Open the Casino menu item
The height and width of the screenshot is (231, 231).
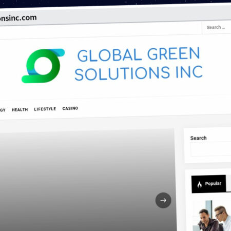(70, 108)
